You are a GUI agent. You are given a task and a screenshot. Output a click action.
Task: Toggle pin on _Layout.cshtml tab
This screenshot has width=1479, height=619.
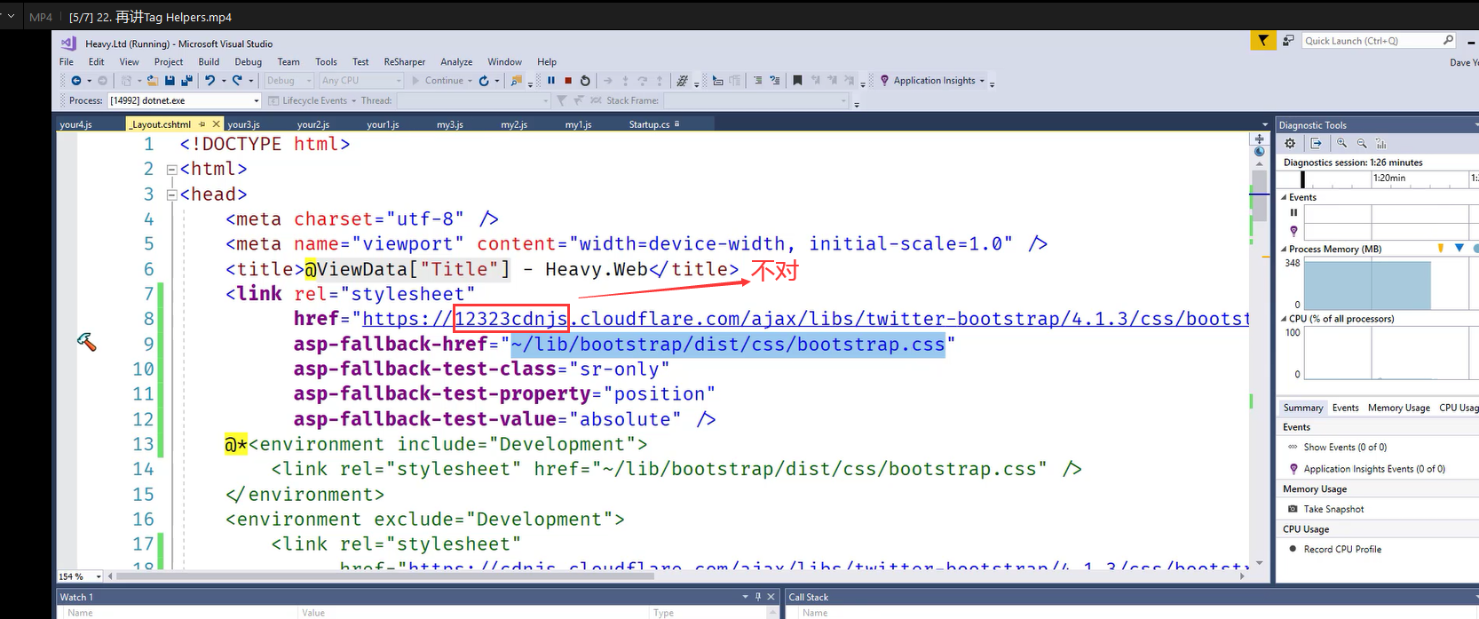(x=202, y=124)
